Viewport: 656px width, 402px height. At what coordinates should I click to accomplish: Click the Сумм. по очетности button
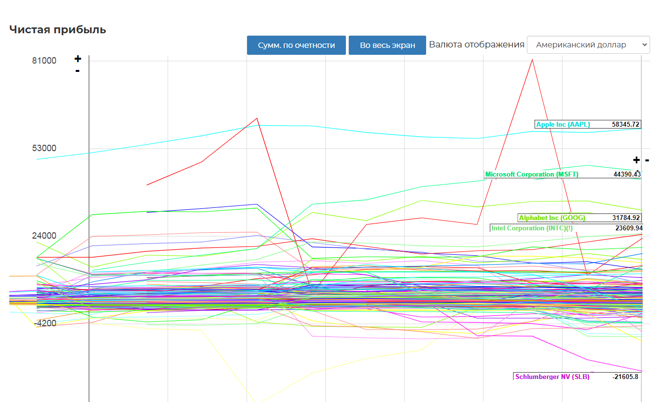tap(296, 45)
